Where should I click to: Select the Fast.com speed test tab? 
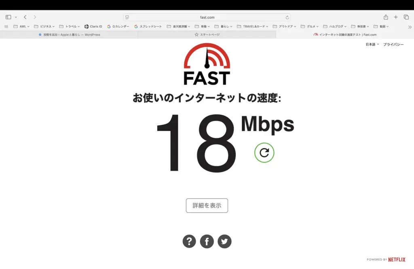[x=345, y=35]
